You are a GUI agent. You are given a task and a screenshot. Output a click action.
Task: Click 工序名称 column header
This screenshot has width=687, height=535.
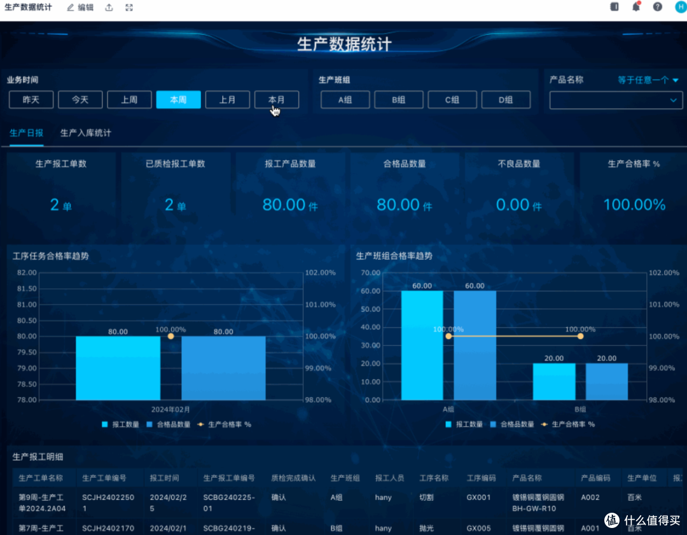(434, 478)
